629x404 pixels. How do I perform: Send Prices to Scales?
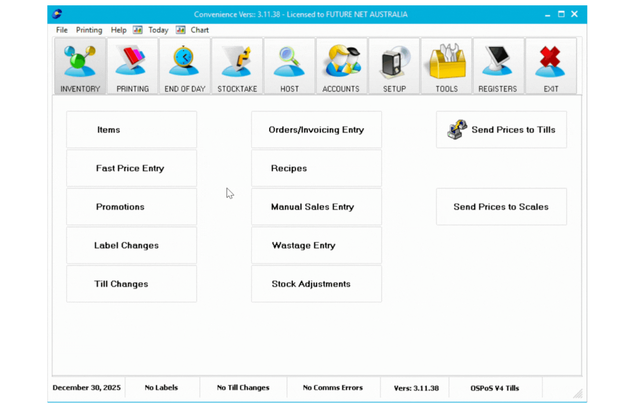tap(501, 207)
